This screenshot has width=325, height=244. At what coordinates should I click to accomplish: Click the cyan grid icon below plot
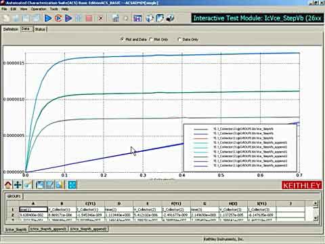tap(72, 185)
